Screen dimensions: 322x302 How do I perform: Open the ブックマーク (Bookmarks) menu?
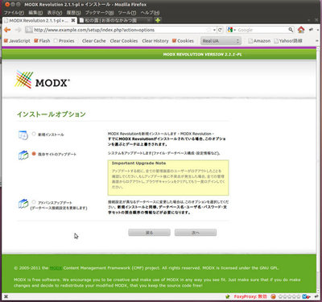(x=100, y=13)
